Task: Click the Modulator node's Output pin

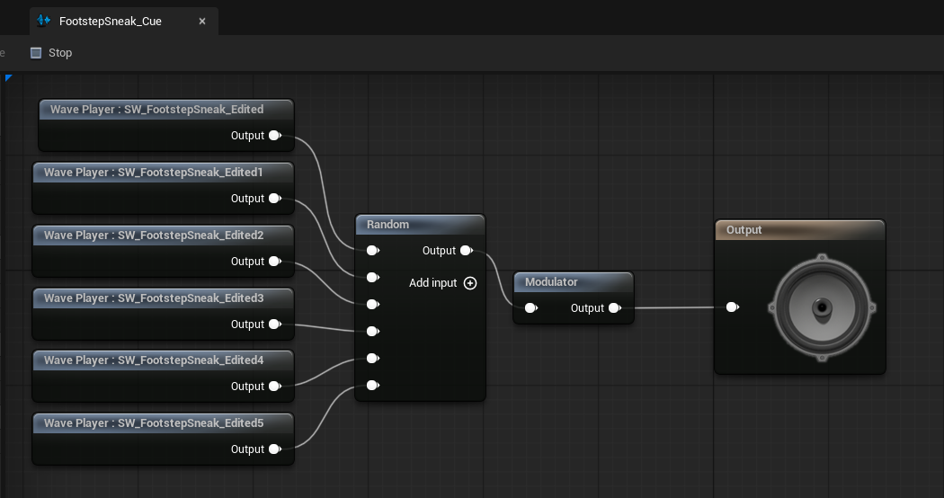Action: tap(615, 308)
